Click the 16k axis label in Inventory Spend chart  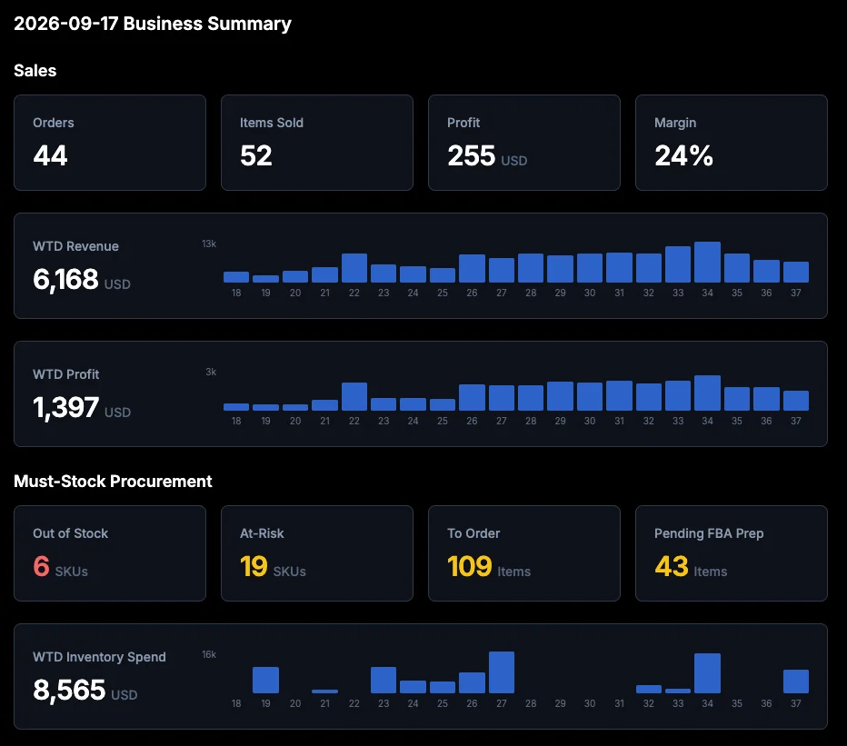209,655
